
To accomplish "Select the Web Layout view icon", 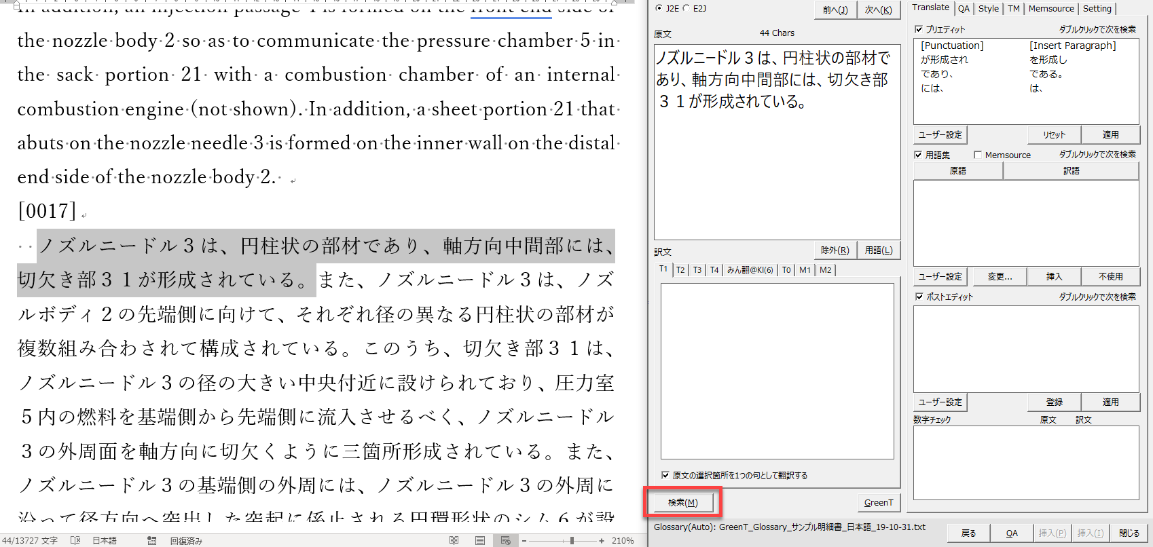I will (505, 540).
